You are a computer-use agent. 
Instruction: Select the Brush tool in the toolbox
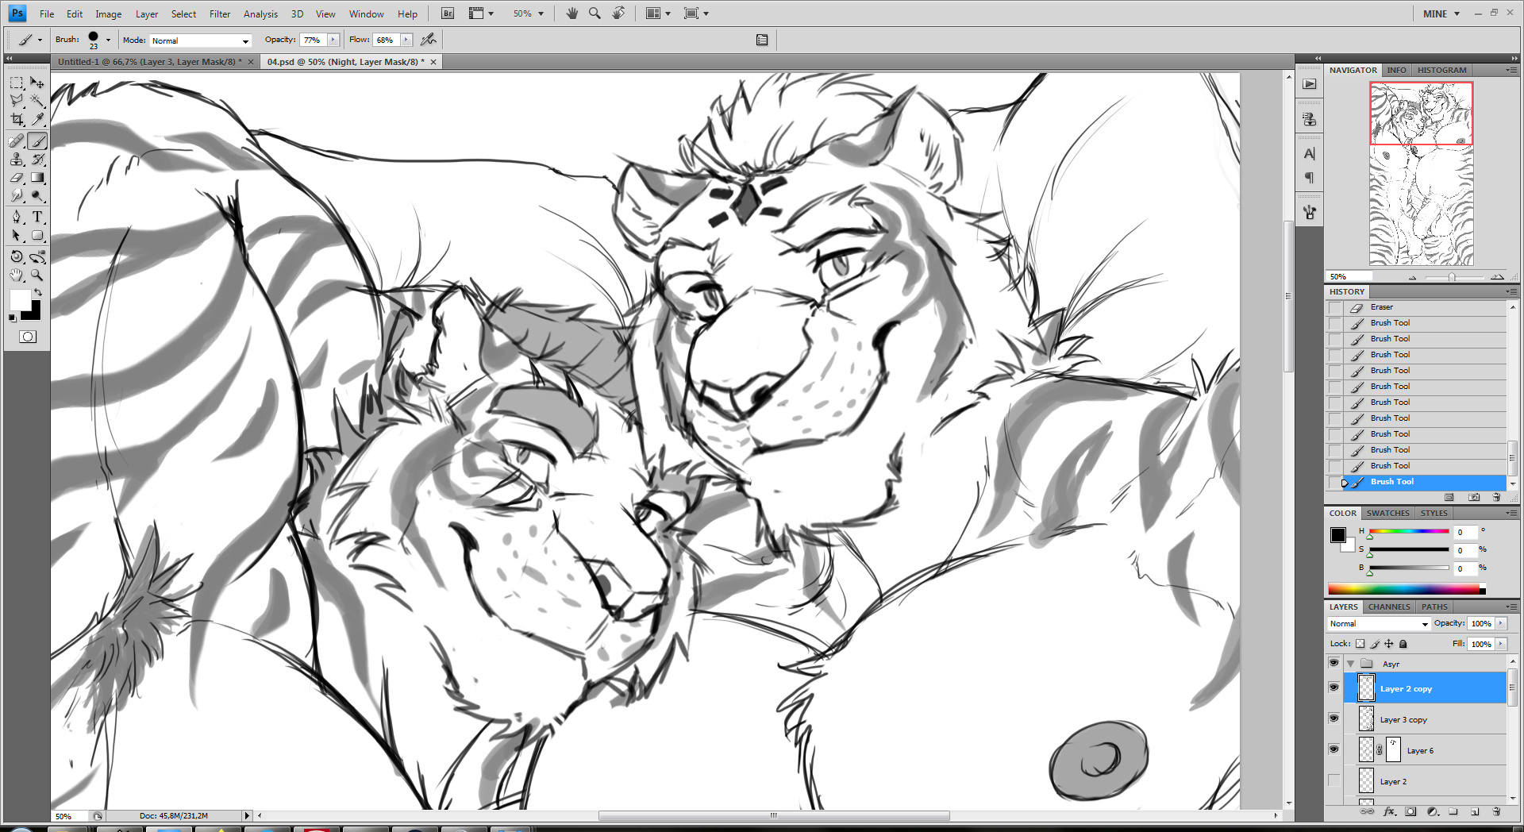[37, 141]
